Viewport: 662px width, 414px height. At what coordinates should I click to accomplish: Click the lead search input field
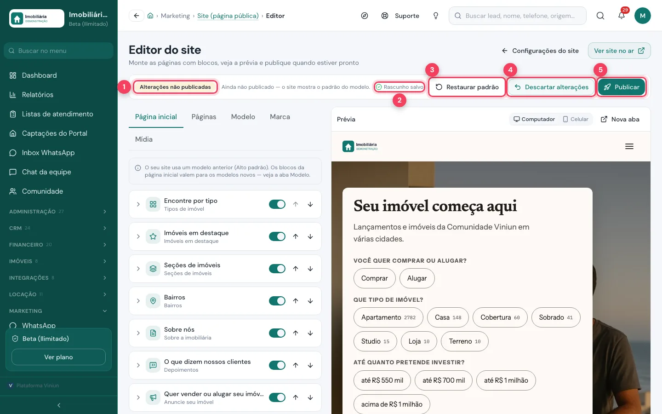[x=518, y=16]
